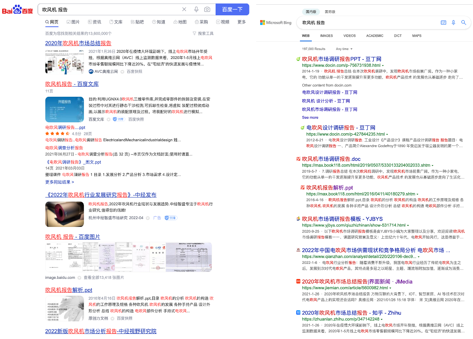This screenshot has width=473, height=339.
Task: Open 2022新版吹风机市场分析报告-中经视野研究院 result
Action: 101,332
